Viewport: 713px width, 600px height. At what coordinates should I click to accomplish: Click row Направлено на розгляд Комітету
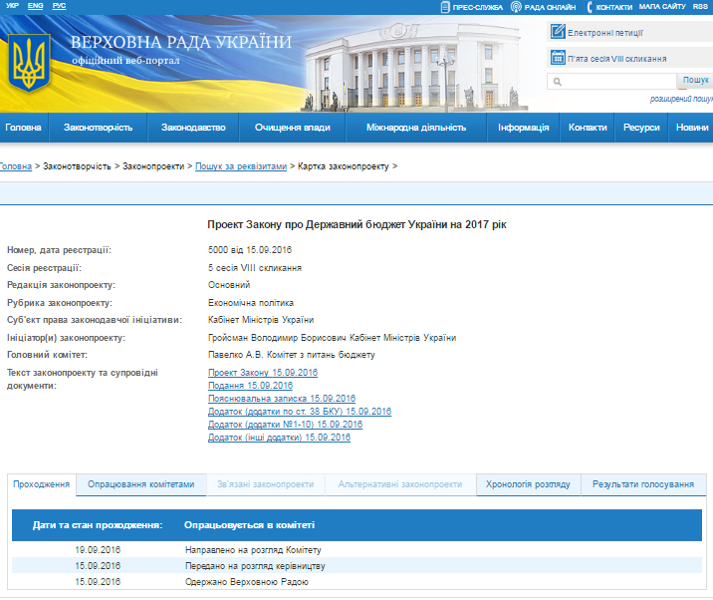[x=356, y=550]
